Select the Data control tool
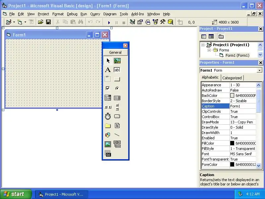Screen dimensions: 265x199 117,144
